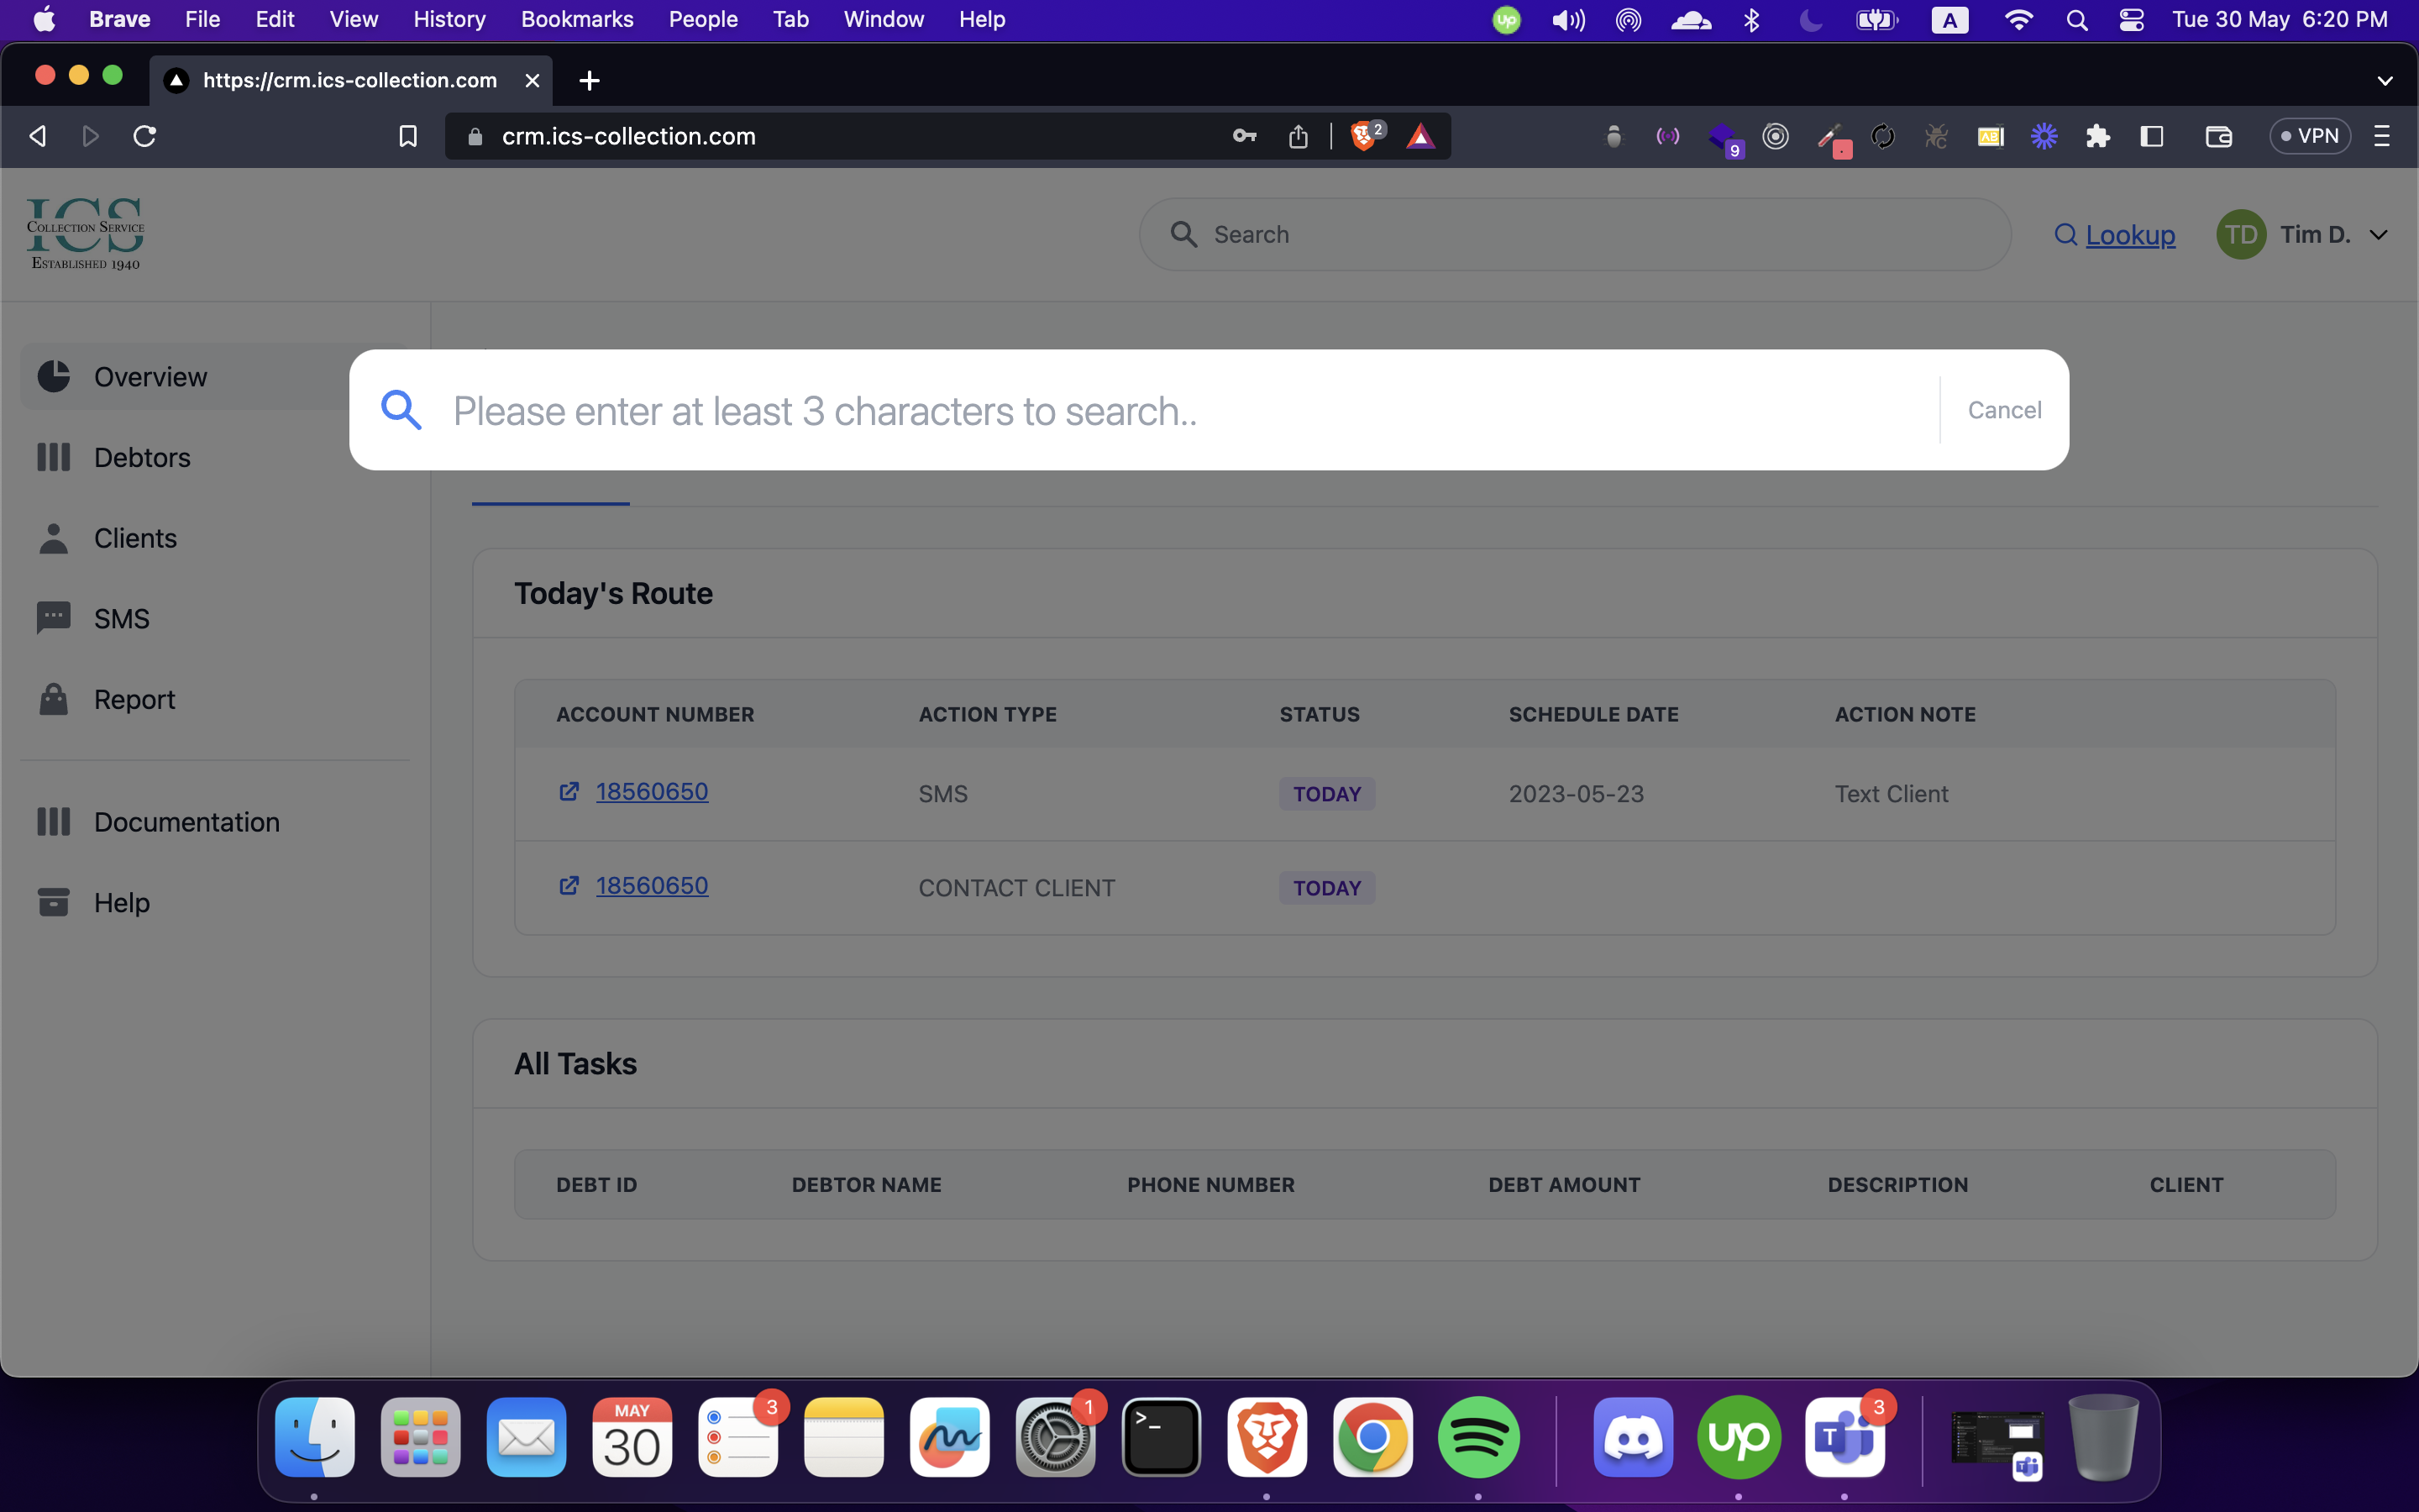Viewport: 2419px width, 1512px height.
Task: Expand the tab search chevron in the tab strip
Action: pyautogui.click(x=2384, y=80)
